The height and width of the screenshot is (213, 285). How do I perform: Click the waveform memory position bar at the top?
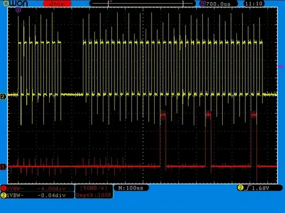coord(142,4)
